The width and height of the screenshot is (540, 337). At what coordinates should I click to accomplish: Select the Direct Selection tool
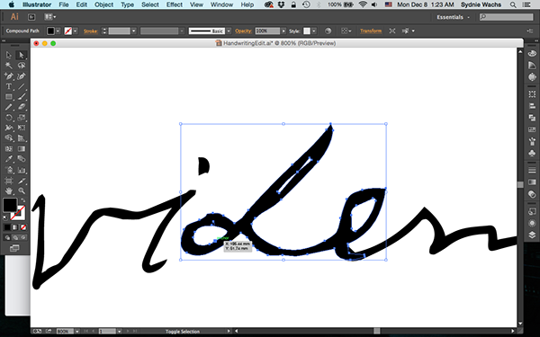tap(22, 55)
